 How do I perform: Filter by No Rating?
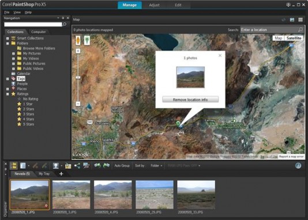coord(31,99)
